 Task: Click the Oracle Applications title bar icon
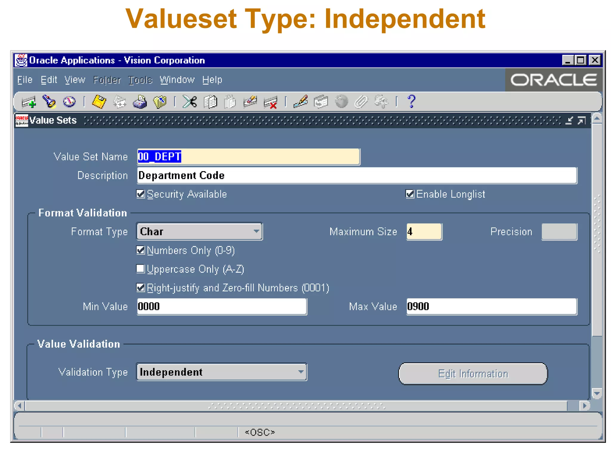point(21,61)
